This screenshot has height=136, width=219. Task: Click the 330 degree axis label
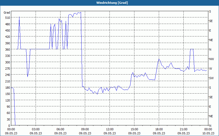point(8,56)
